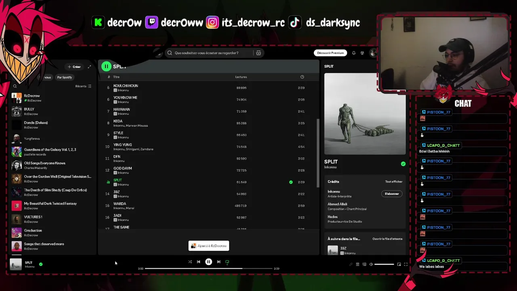Seek using the playback progress bar
The height and width of the screenshot is (291, 517).
[208, 268]
